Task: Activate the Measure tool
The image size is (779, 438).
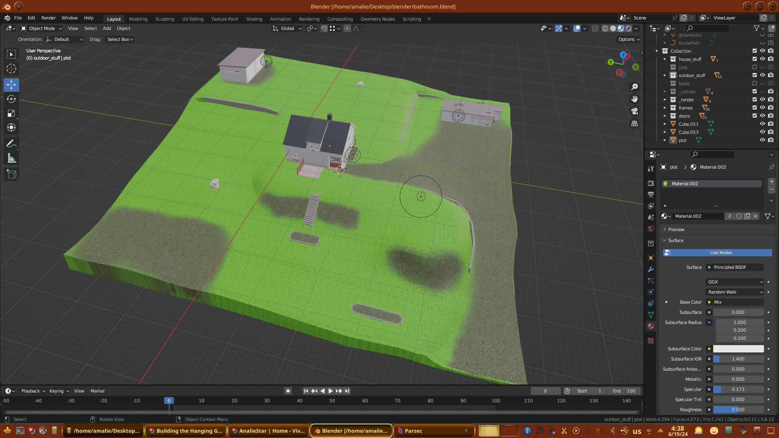Action: coord(11,159)
